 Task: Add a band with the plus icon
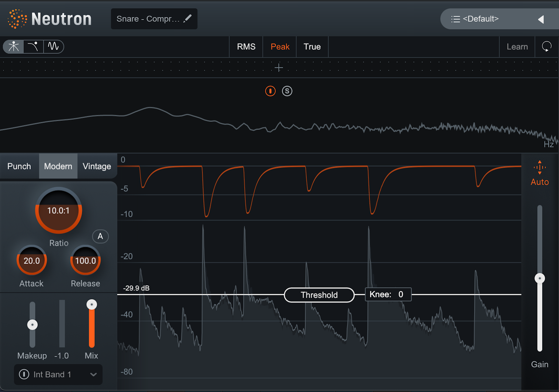tap(279, 68)
